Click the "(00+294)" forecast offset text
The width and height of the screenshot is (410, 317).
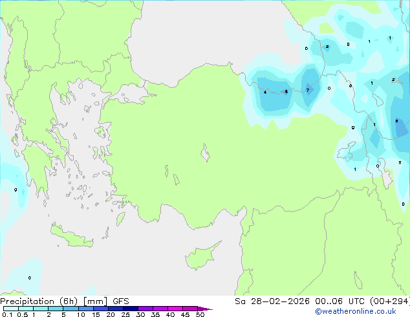tap(390, 301)
